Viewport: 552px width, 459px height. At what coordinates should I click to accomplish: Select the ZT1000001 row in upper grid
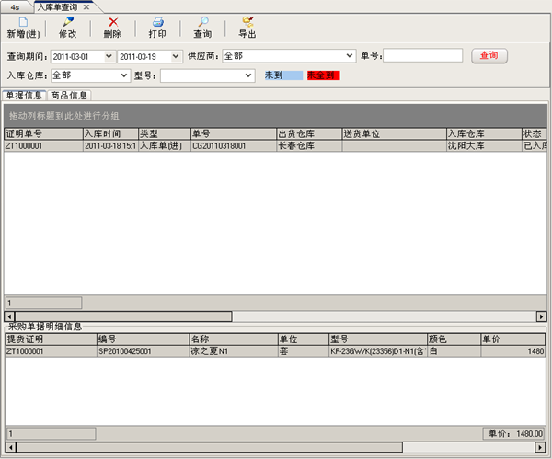coord(41,144)
